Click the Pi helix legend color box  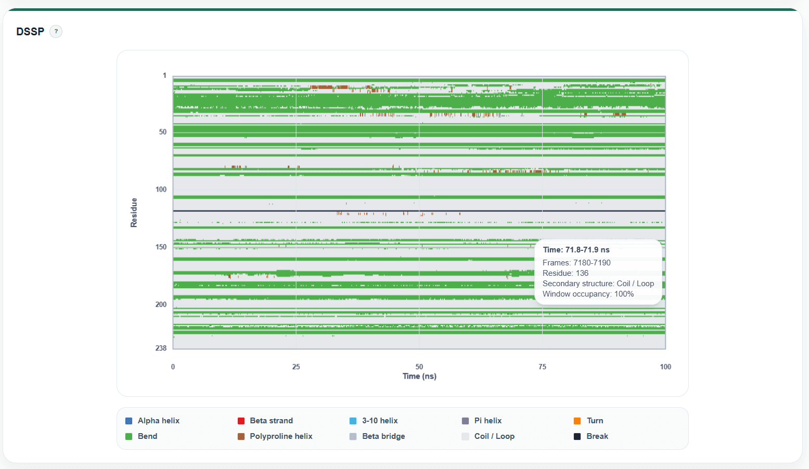click(465, 421)
